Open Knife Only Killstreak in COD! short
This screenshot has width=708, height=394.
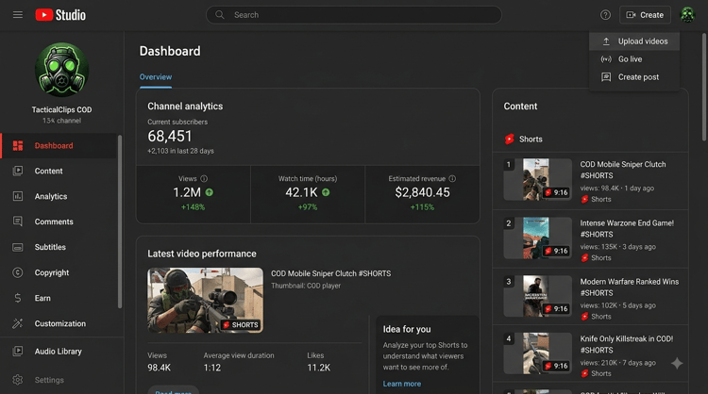pos(627,344)
